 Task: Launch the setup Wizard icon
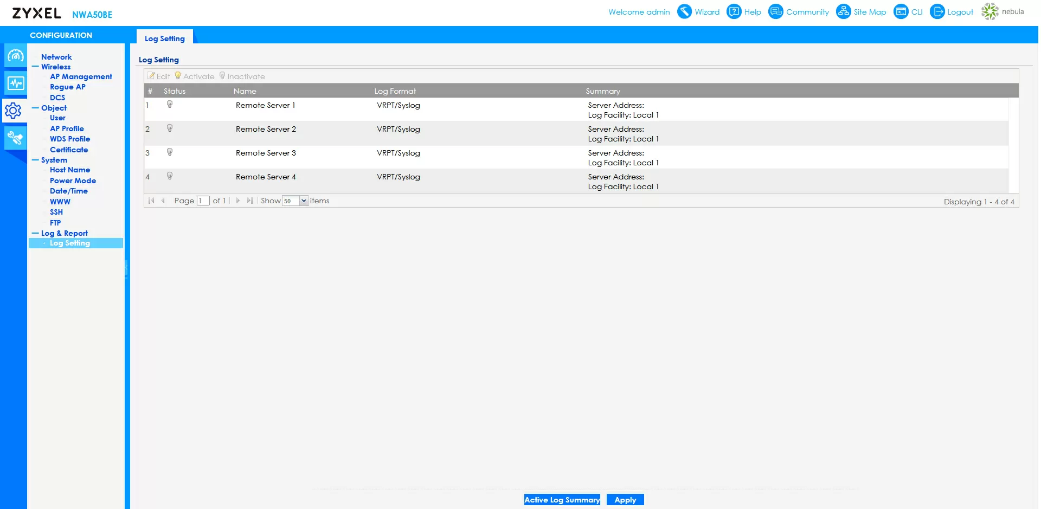(x=685, y=11)
